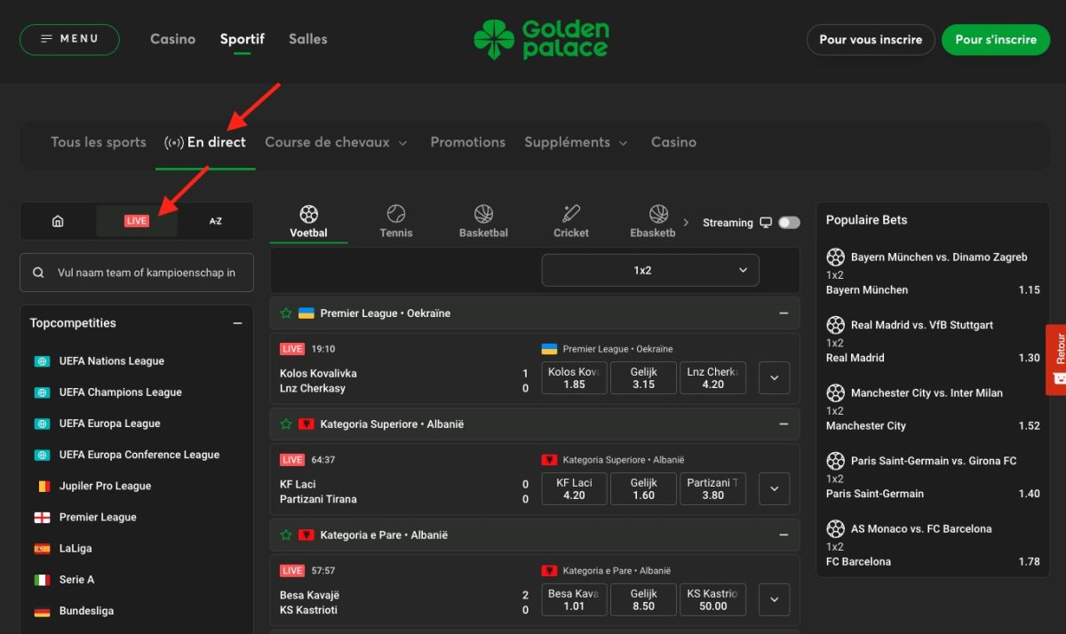Click the search magnifier icon
Viewport: 1066px width, 634px height.
[x=38, y=273]
